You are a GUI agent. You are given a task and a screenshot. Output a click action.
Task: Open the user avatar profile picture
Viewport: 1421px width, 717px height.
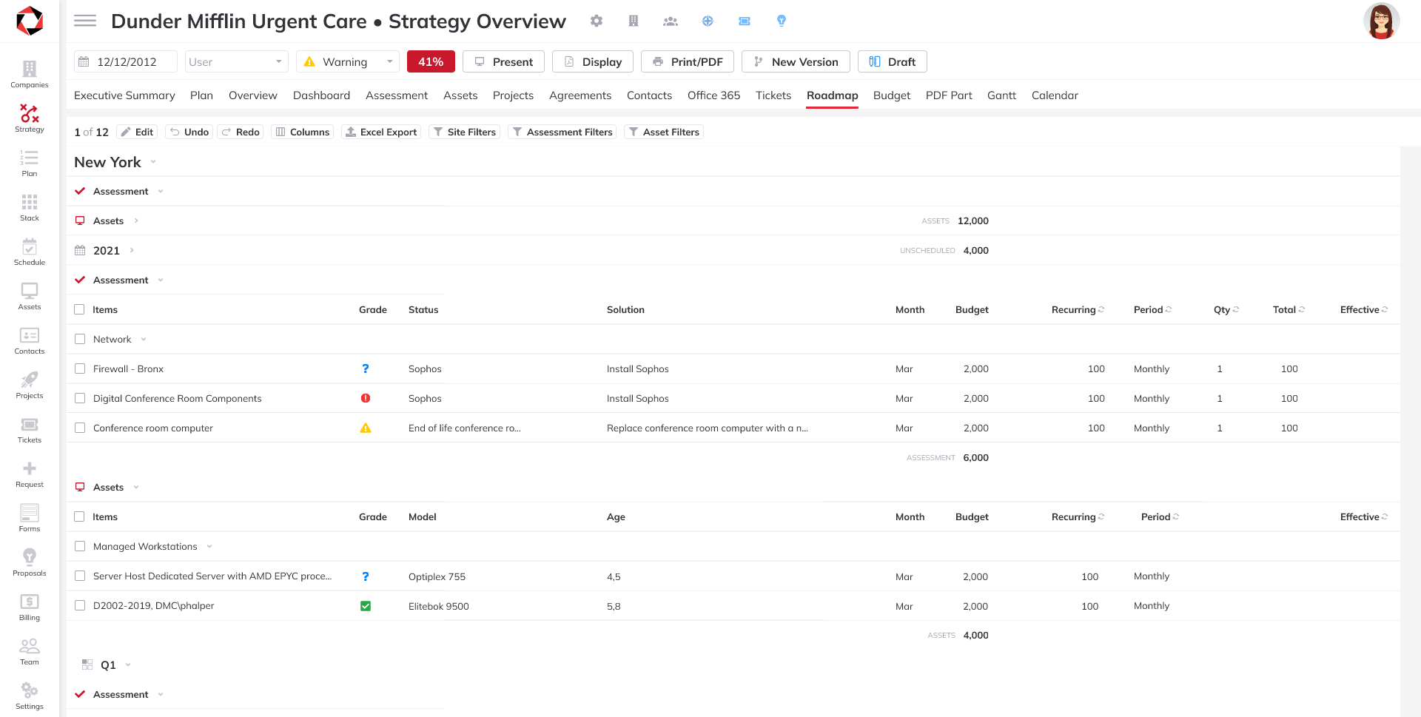click(x=1381, y=21)
